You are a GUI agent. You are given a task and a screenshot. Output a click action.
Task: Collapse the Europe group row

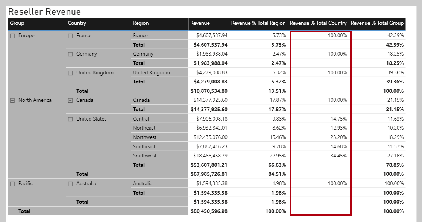[12, 36]
